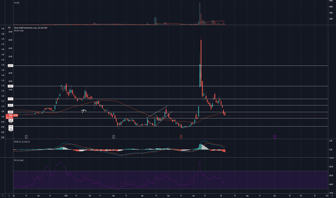The image size is (336, 198).
Task: Click the 12.73 price label on the axis
Action: click(x=10, y=99)
